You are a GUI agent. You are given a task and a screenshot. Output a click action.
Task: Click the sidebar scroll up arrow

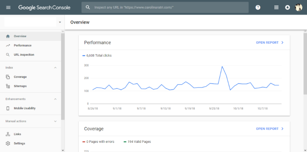63,31
